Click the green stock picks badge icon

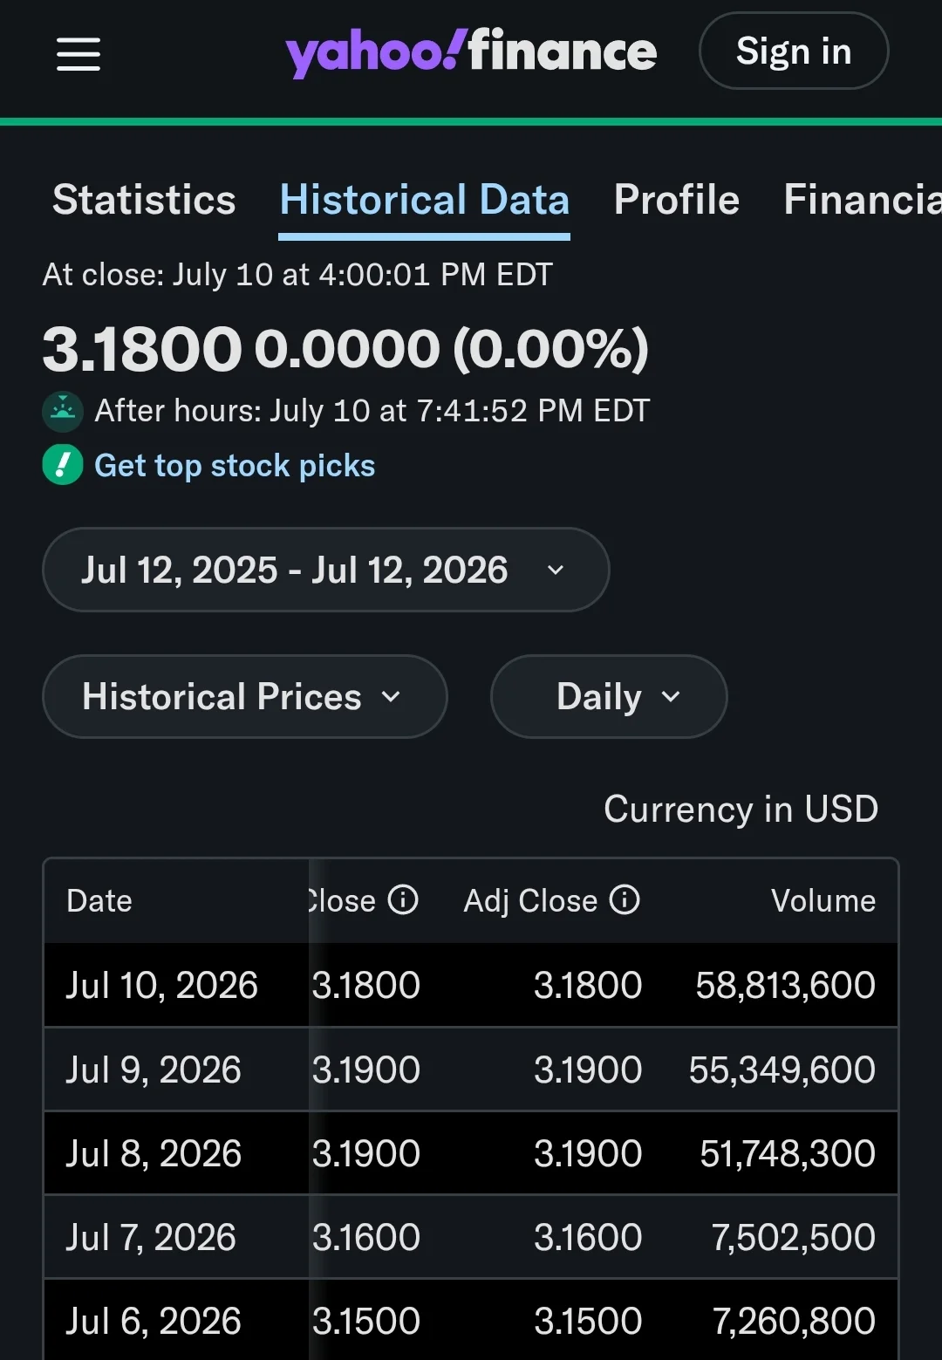coord(63,465)
